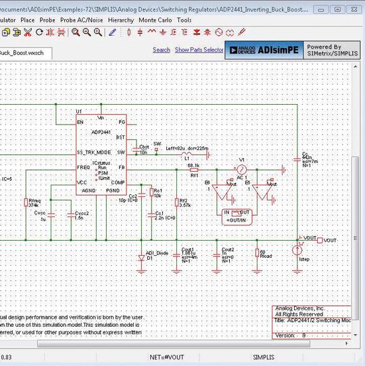Image resolution: width=365 pixels, height=366 pixels.
Task: Select the Rf2 3.57k resistor
Action: pyautogui.click(x=176, y=202)
